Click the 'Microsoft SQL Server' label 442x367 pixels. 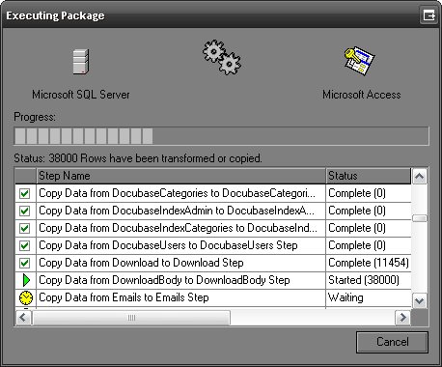(81, 95)
